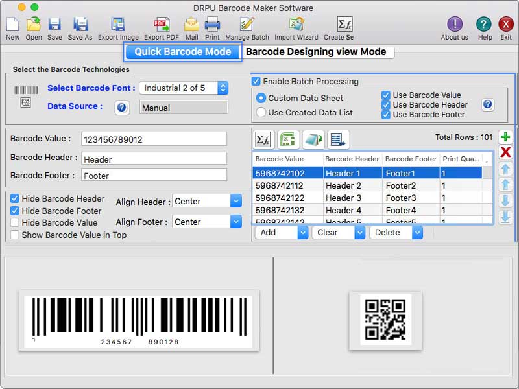519x389 pixels.
Task: Open the Import Wizard tool
Action: pyautogui.click(x=295, y=26)
